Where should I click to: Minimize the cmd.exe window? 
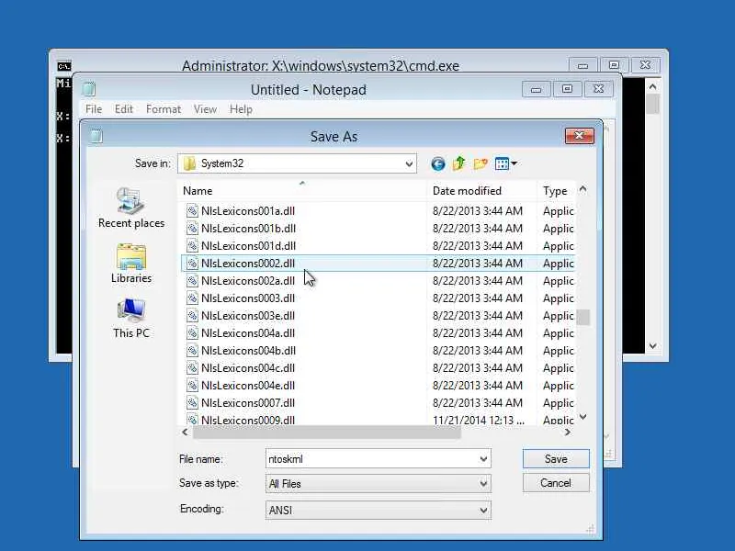click(x=582, y=65)
